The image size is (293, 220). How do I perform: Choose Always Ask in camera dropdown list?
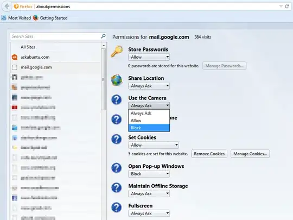click(x=149, y=113)
